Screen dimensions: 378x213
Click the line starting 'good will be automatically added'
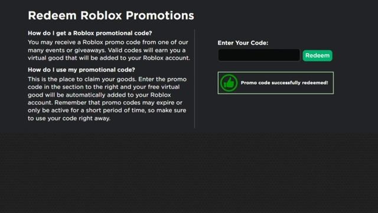99,95
